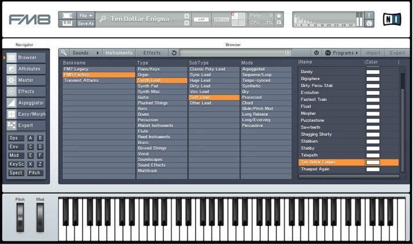Select operator Z in the Expert section
This screenshot has height=244, width=413.
tap(40, 164)
